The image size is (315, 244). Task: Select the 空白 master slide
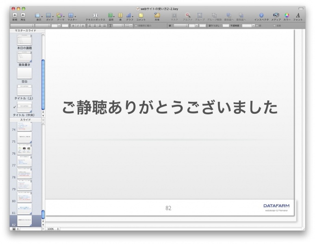coord(24,73)
